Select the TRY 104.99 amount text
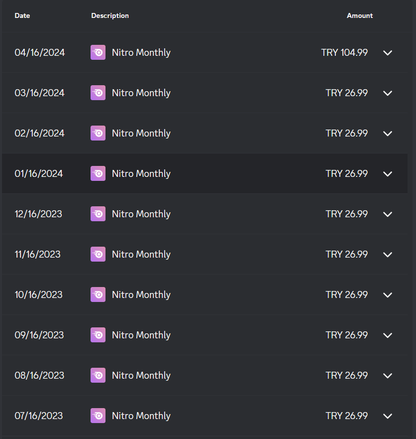Screen dimensions: 416x439 tap(344, 52)
